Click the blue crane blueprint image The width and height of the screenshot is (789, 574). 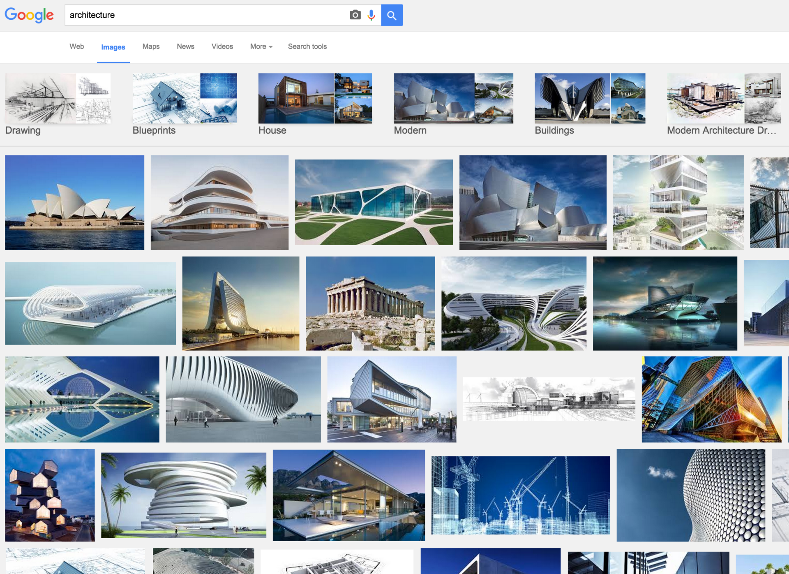click(520, 495)
